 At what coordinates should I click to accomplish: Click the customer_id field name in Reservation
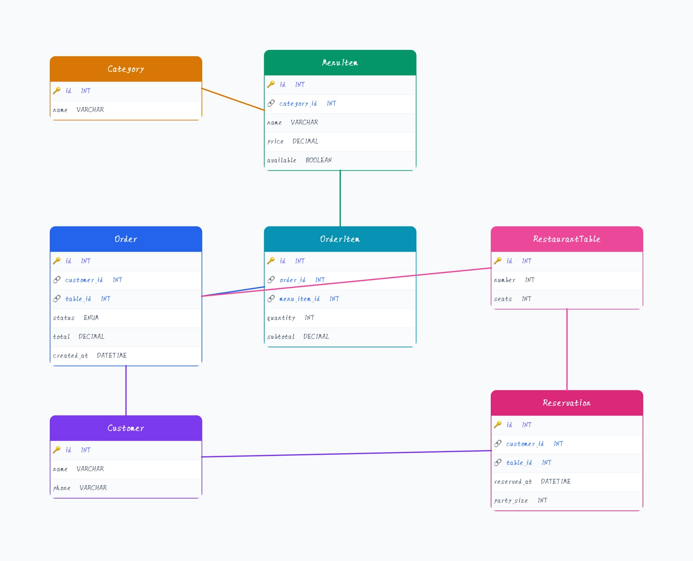525,444
